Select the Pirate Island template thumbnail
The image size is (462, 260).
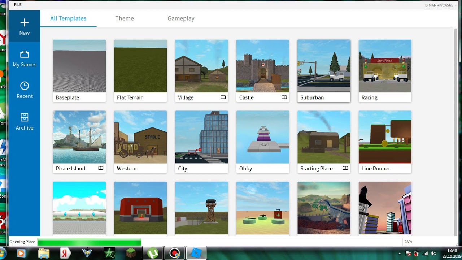pyautogui.click(x=79, y=137)
